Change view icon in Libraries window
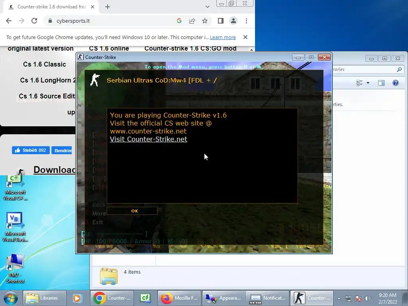Viewport: 408px width, 306px height. coord(359,83)
